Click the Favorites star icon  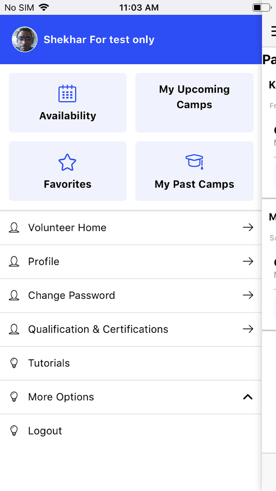coord(67,162)
